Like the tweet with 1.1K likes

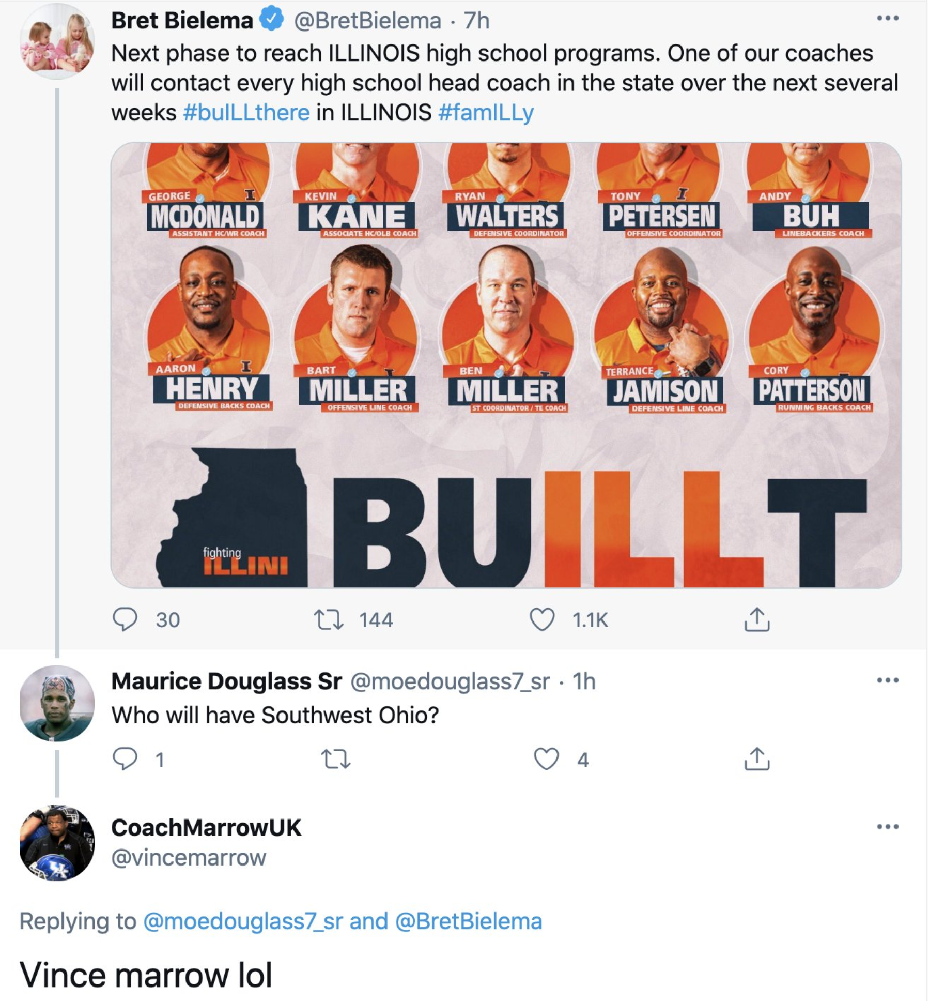[542, 619]
